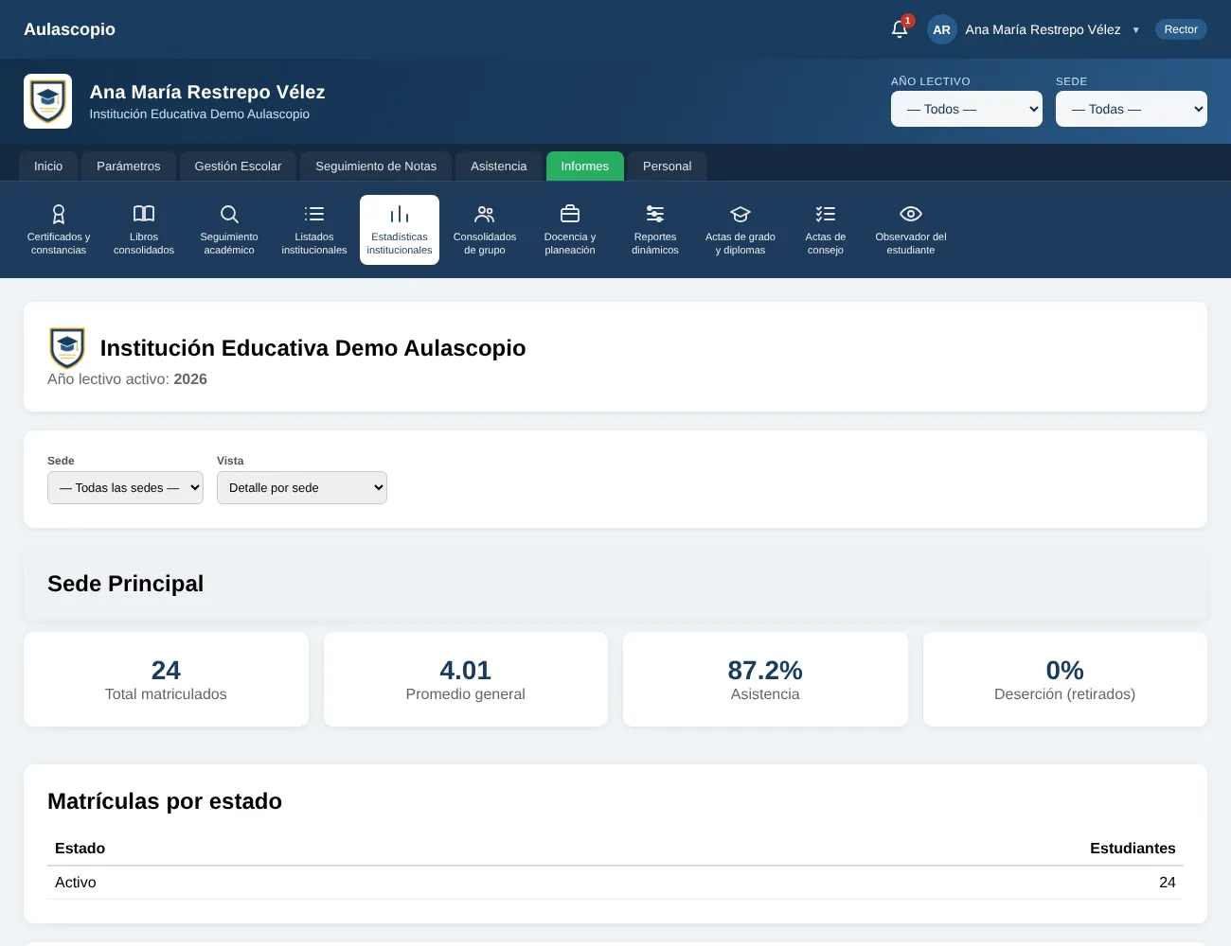Click the Promedio general card
Image resolution: width=1231 pixels, height=946 pixels.
[x=465, y=679]
